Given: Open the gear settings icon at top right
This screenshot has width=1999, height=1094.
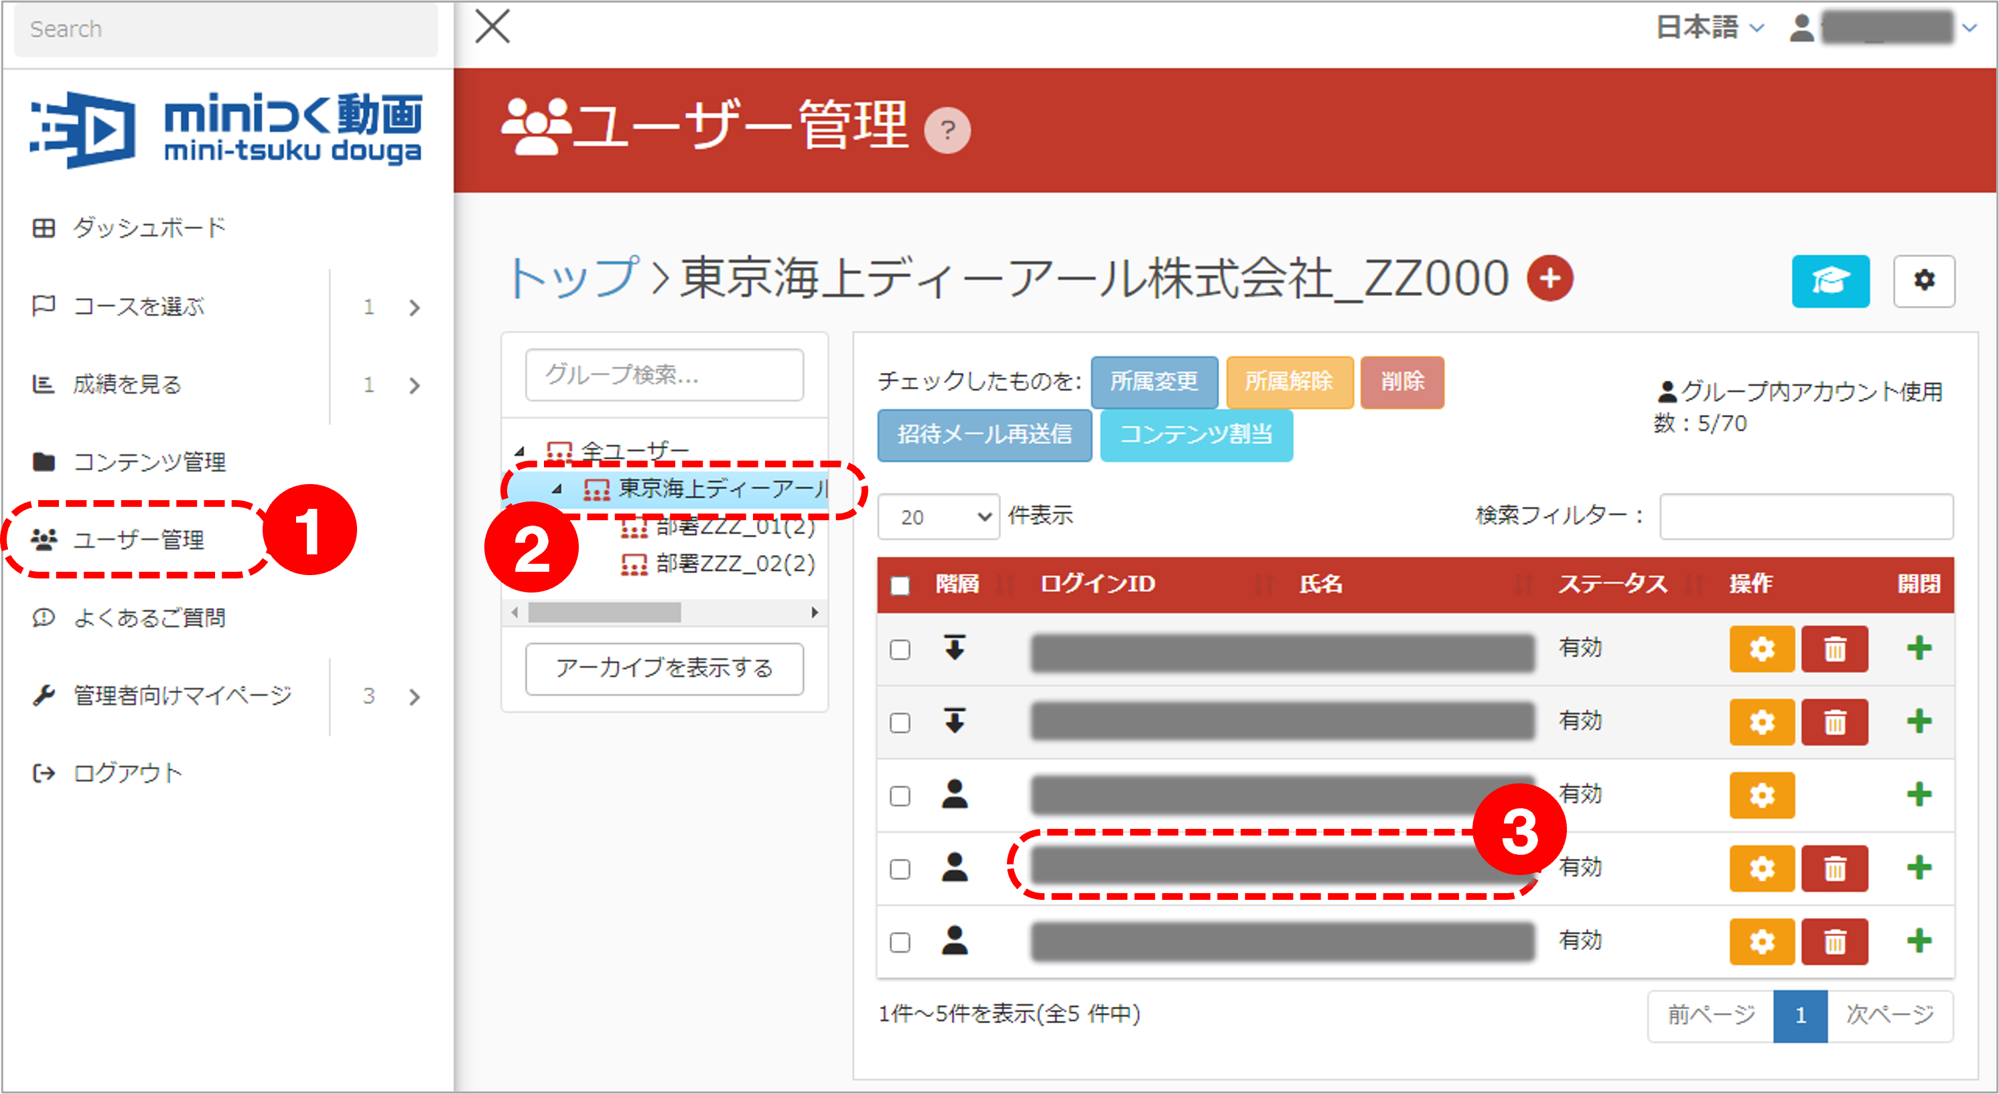Looking at the screenshot, I should pos(1924,281).
